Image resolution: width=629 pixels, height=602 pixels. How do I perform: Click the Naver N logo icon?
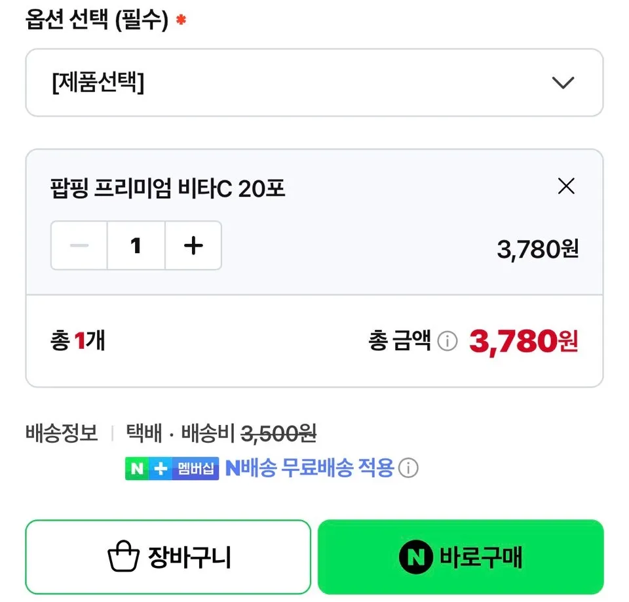click(x=416, y=557)
